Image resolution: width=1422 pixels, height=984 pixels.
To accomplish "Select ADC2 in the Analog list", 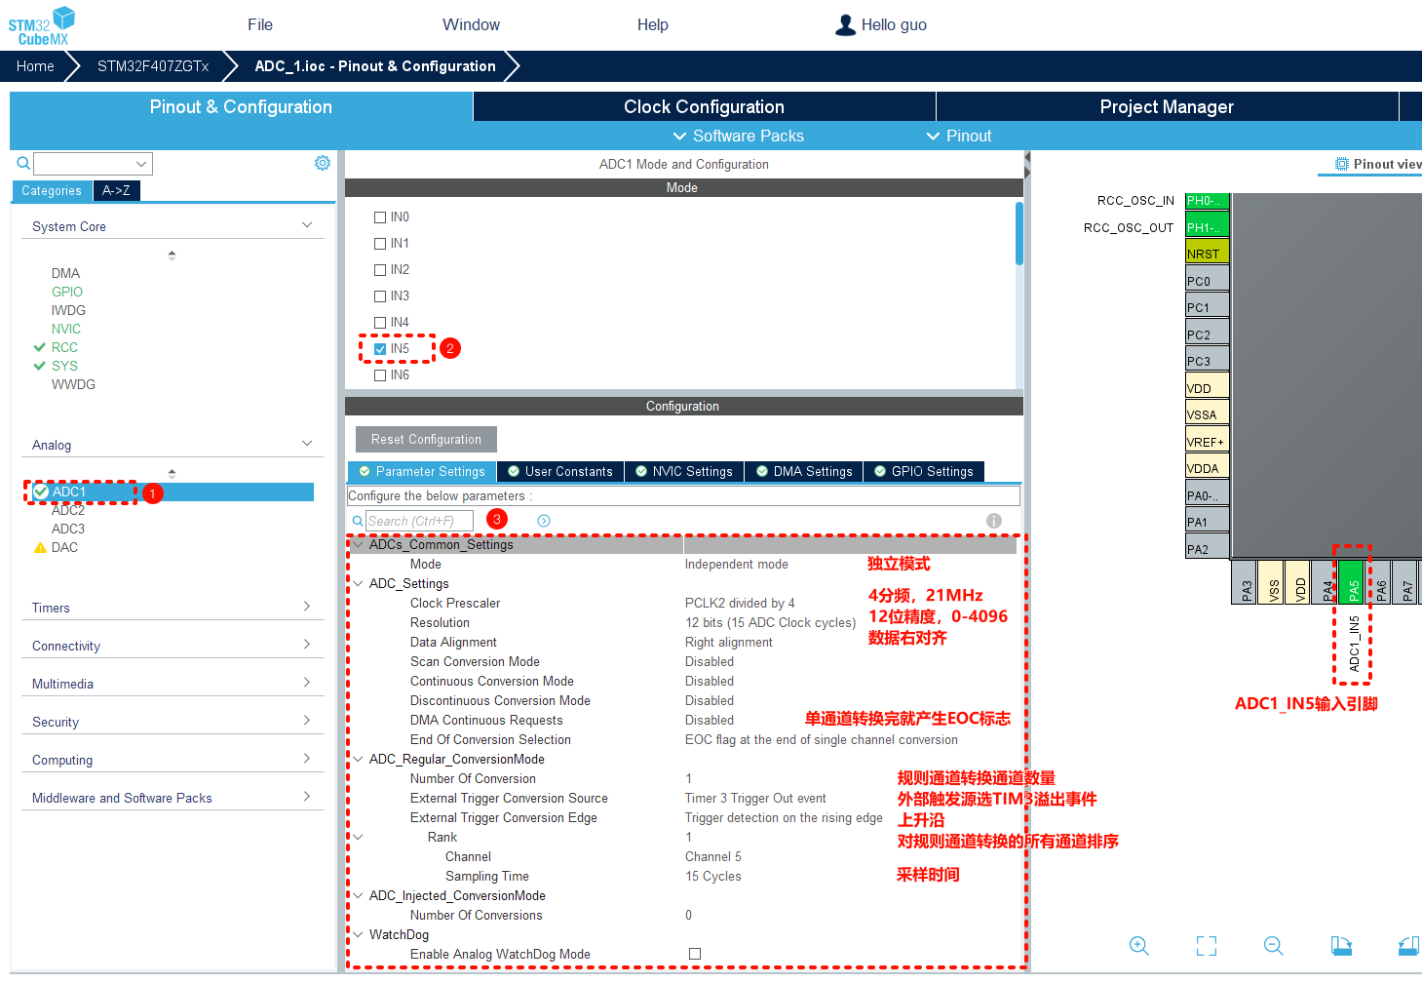I will tap(68, 510).
